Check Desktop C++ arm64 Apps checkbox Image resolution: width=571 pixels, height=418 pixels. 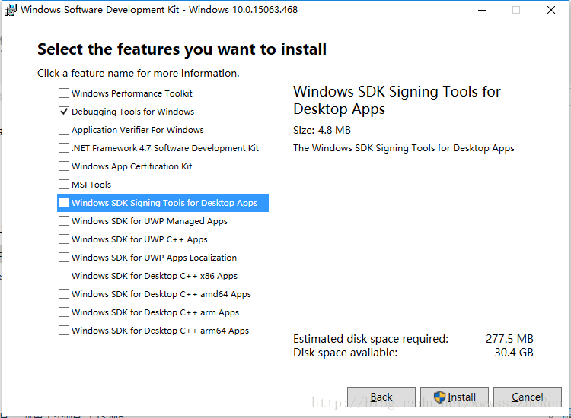pyautogui.click(x=64, y=331)
